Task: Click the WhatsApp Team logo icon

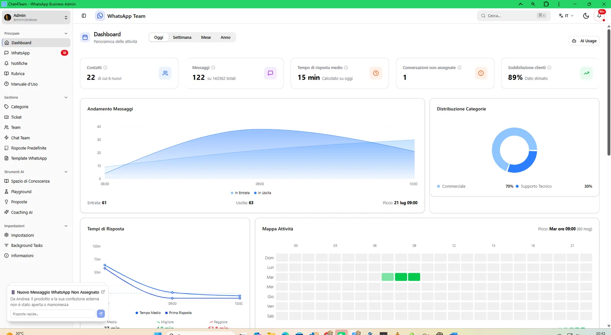Action: [100, 16]
